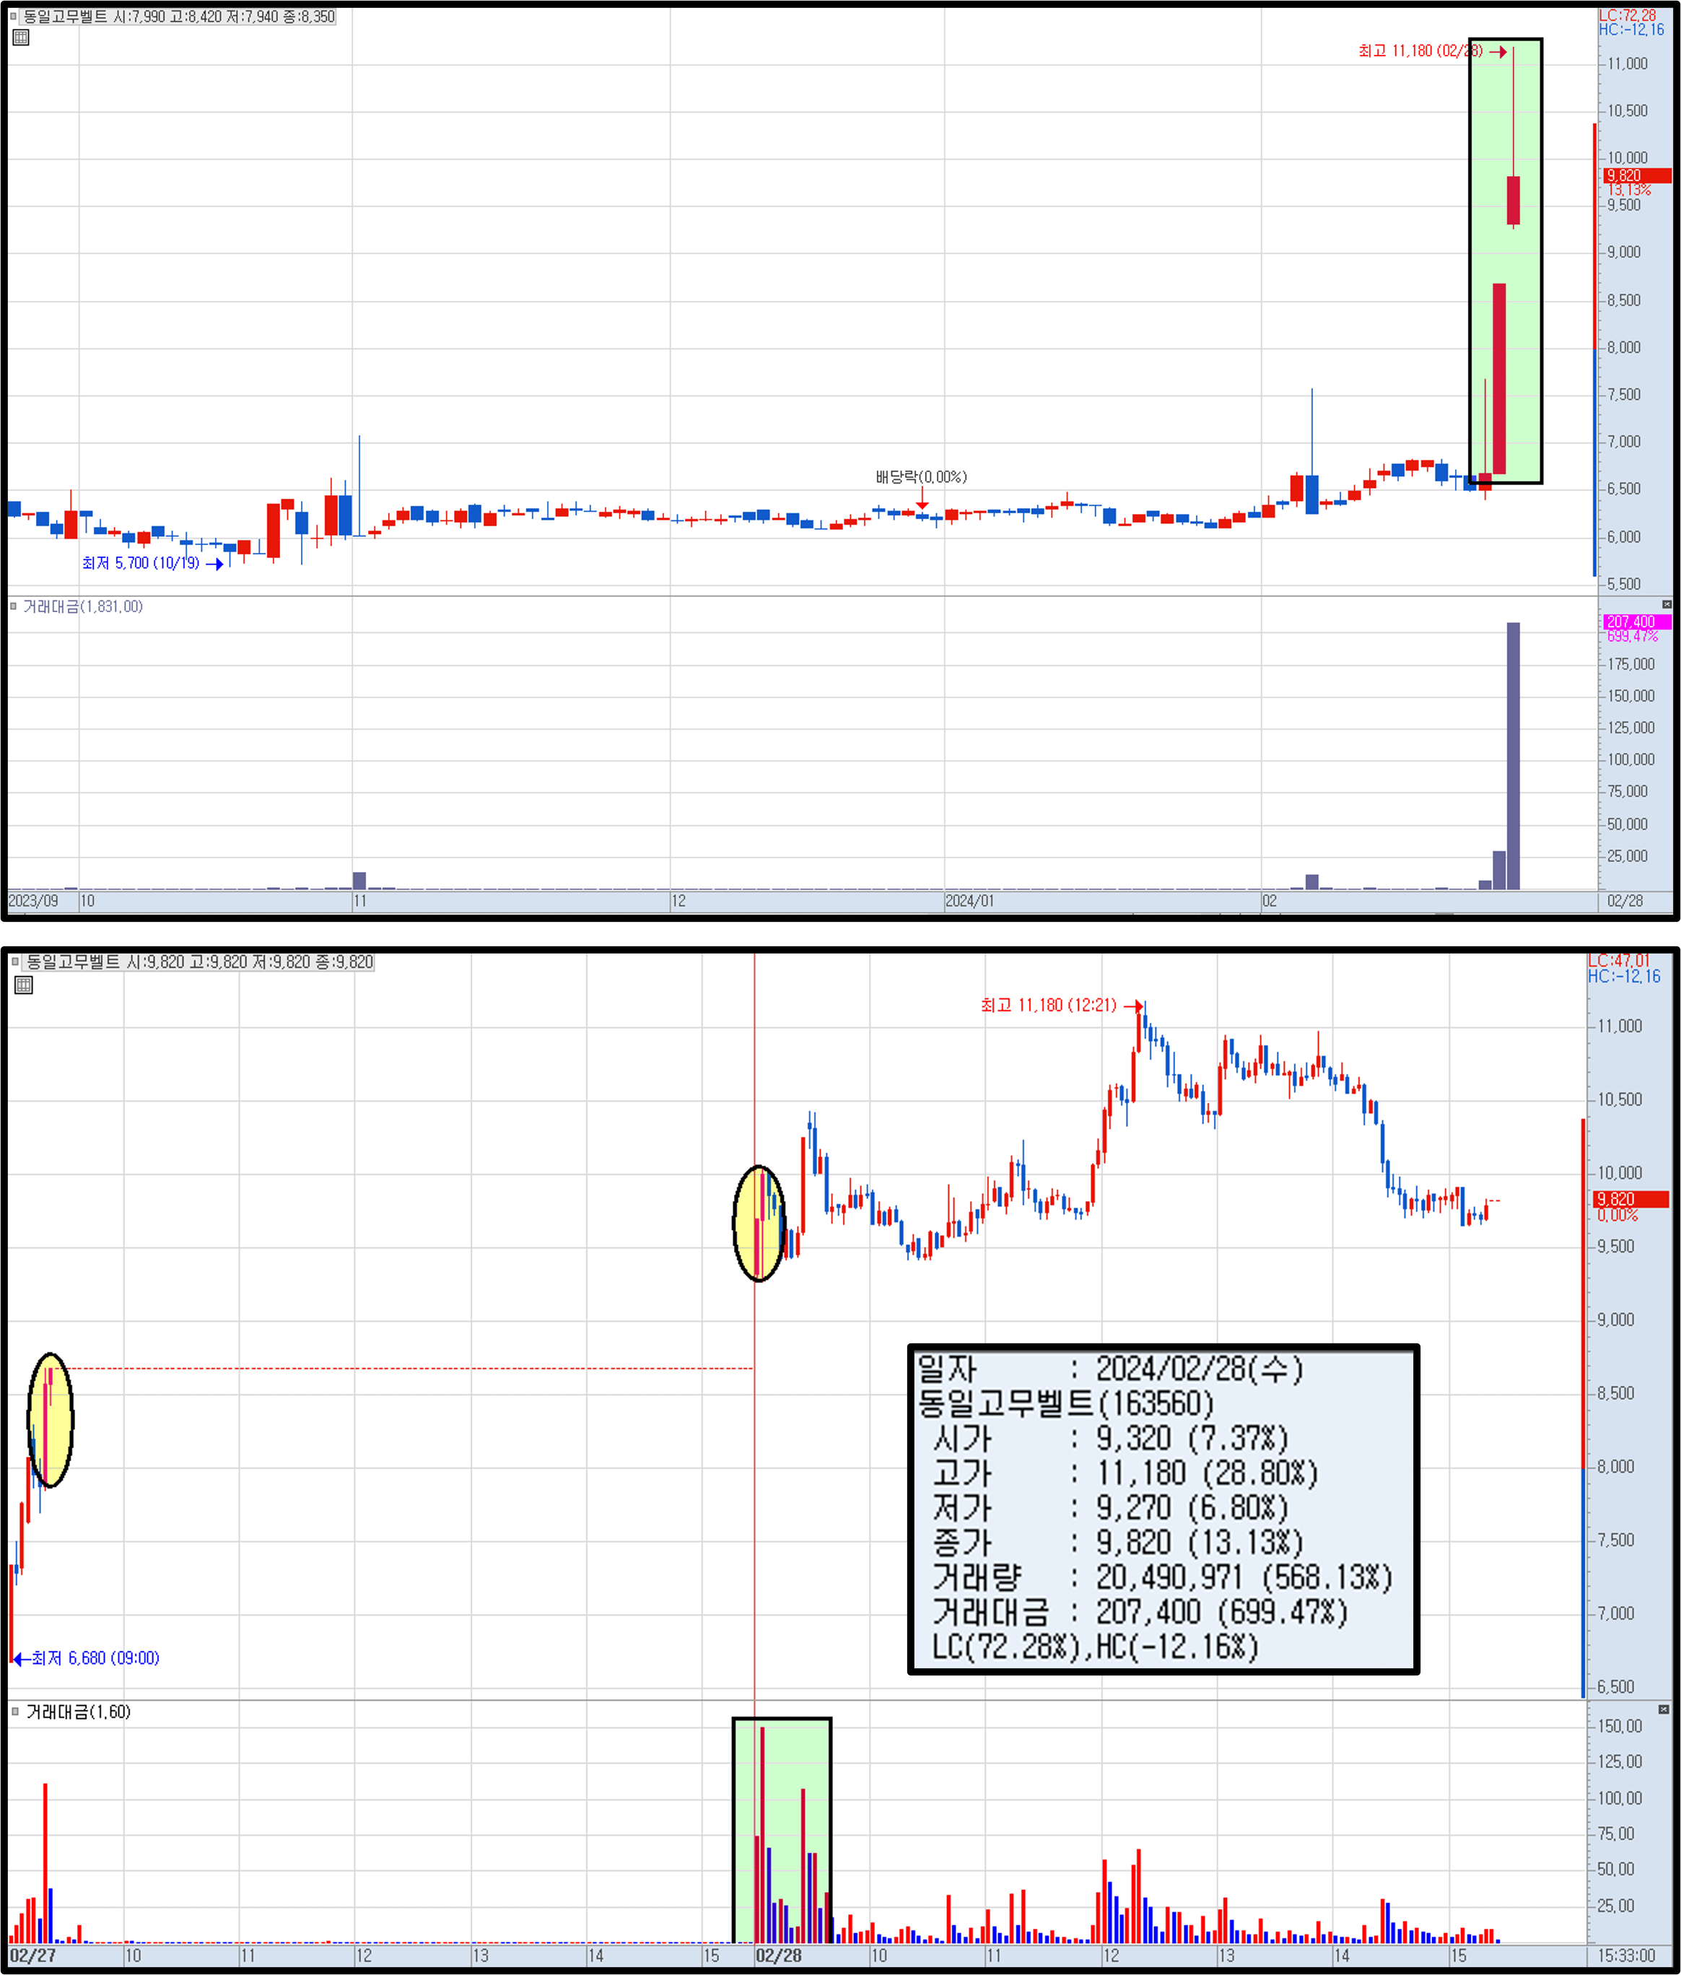Click the 2023/09 date label
The height and width of the screenshot is (1975, 1681).
33,901
